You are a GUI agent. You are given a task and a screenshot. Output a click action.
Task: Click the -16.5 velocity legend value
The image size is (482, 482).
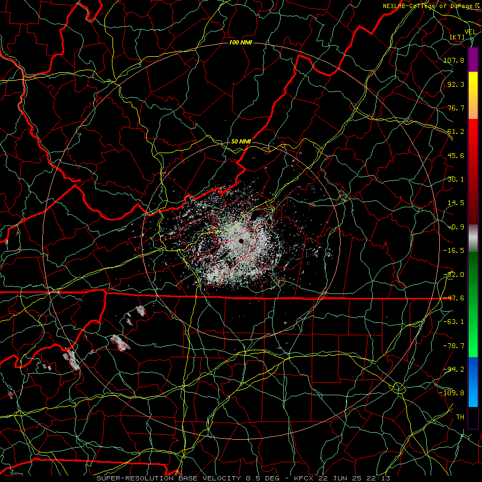pos(454,251)
